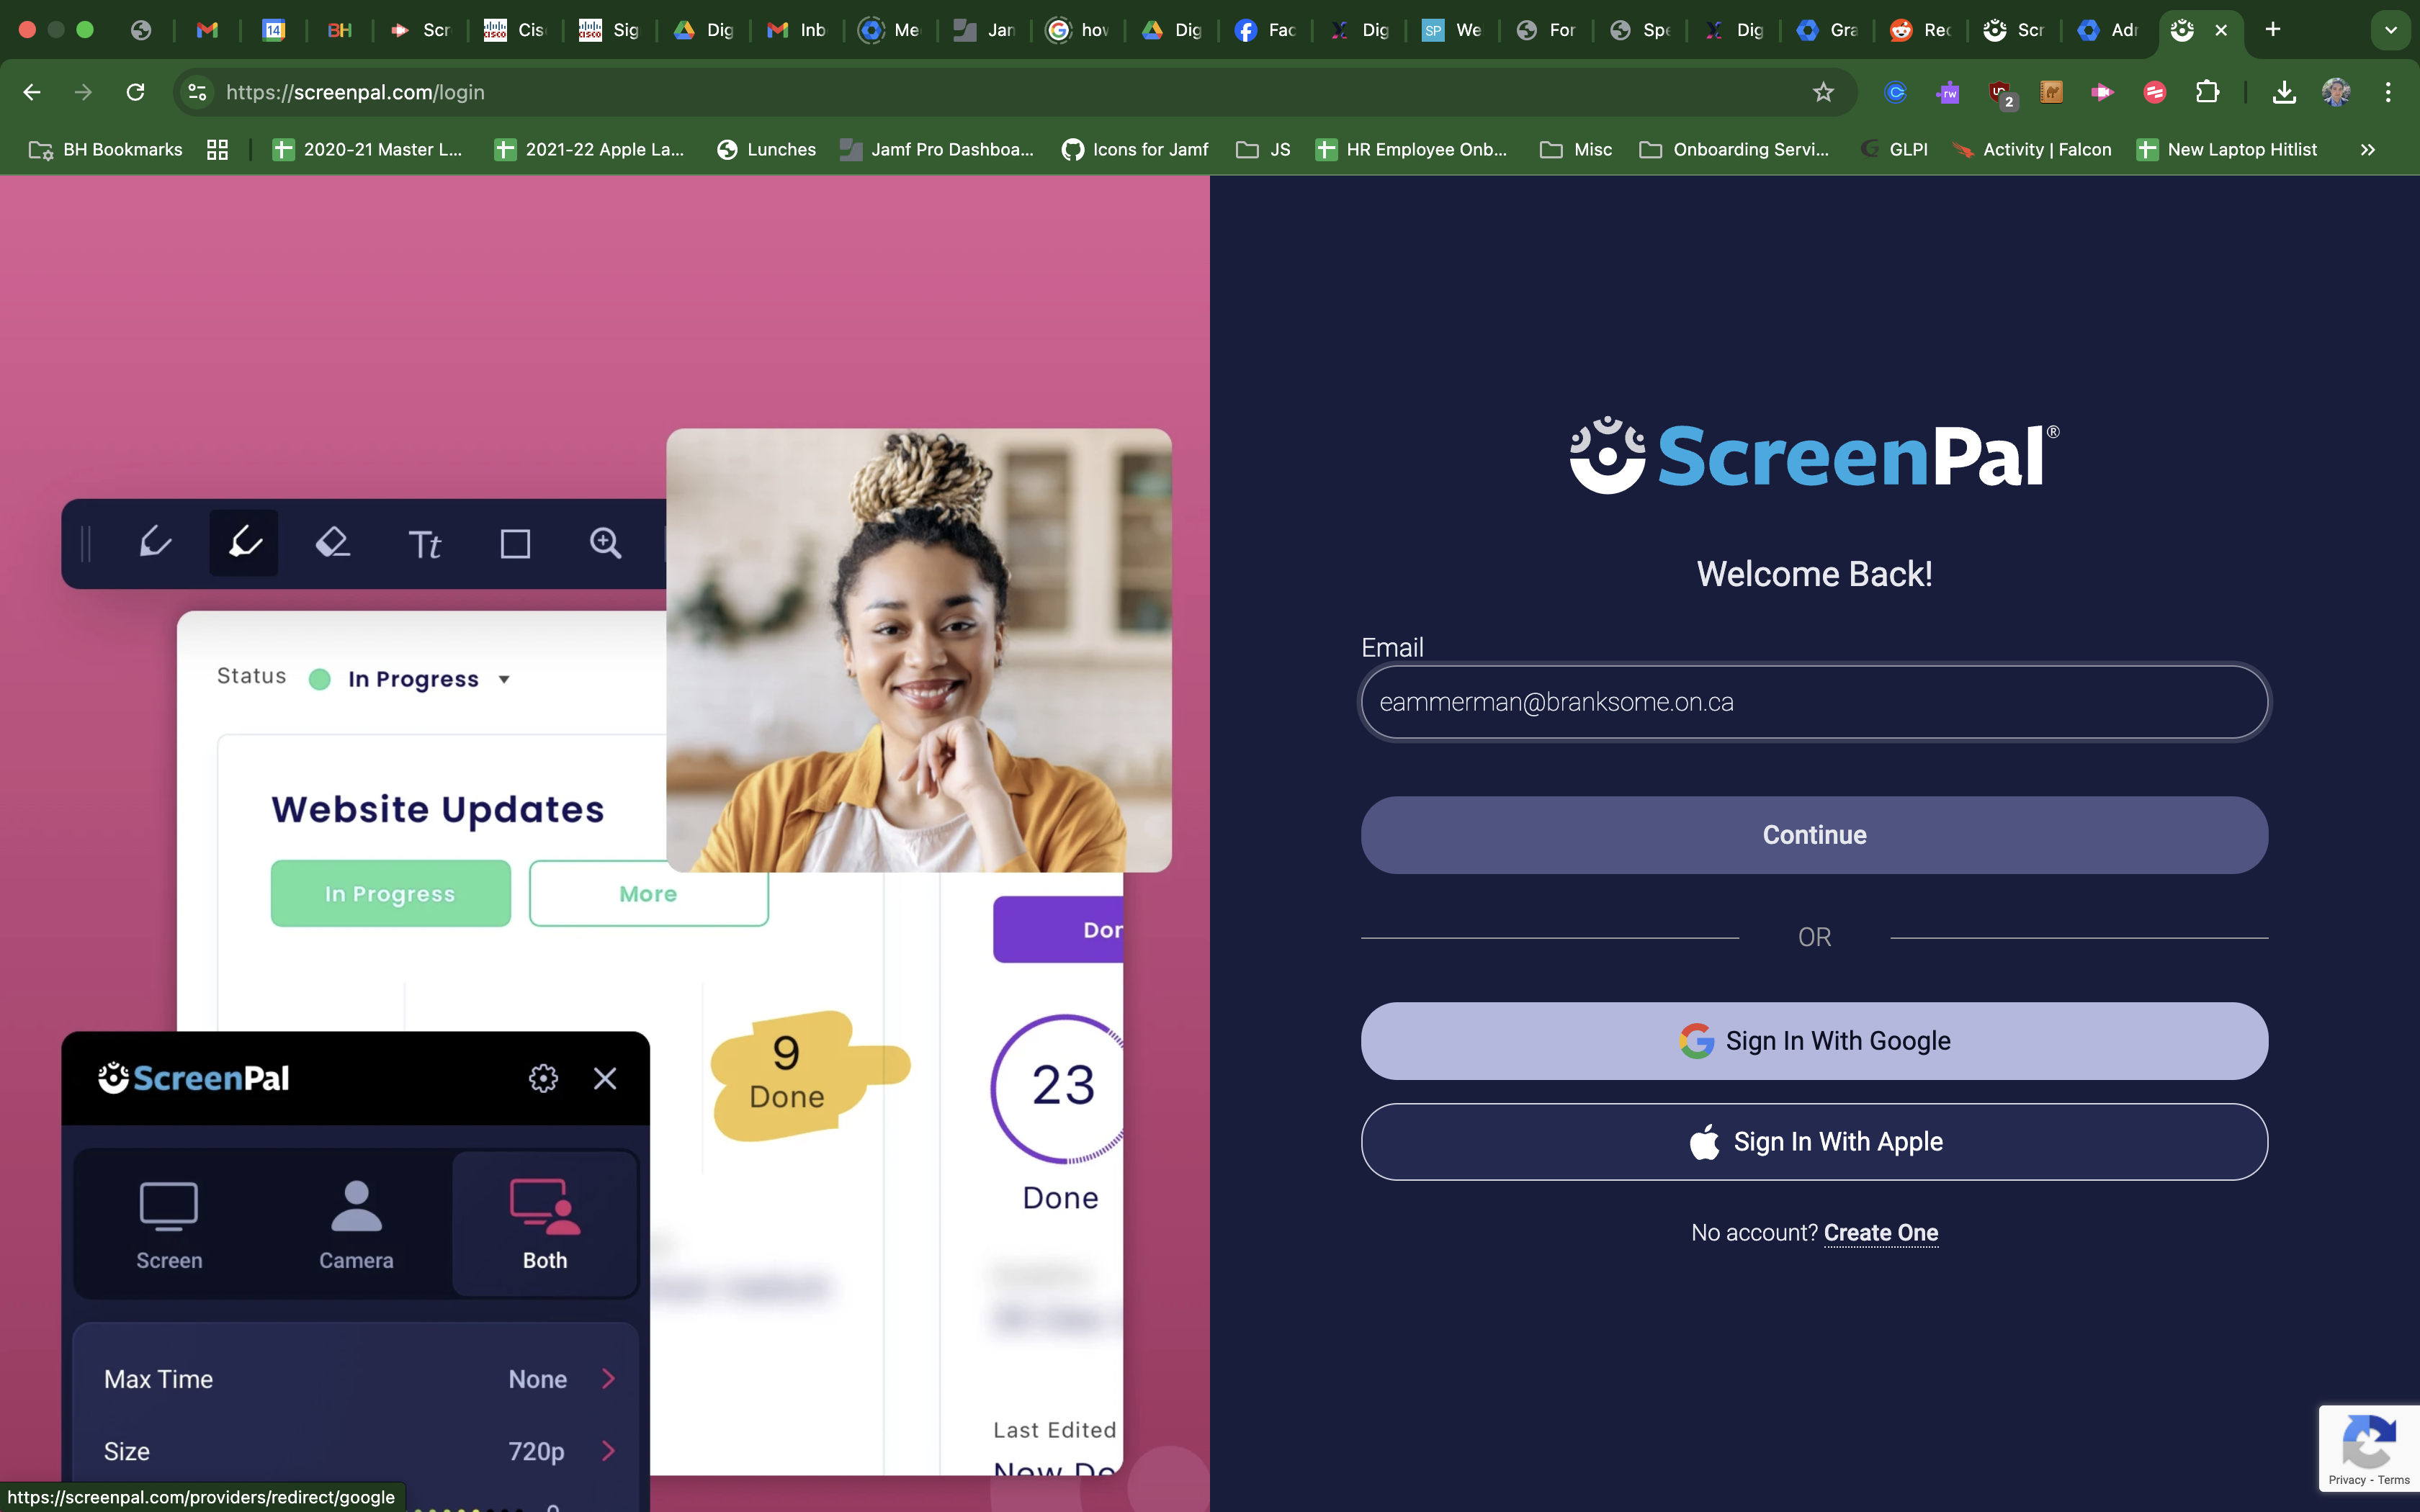This screenshot has height=1512, width=2420.
Task: Open the Jamf Pro Dashboa... bookmark
Action: tap(937, 149)
